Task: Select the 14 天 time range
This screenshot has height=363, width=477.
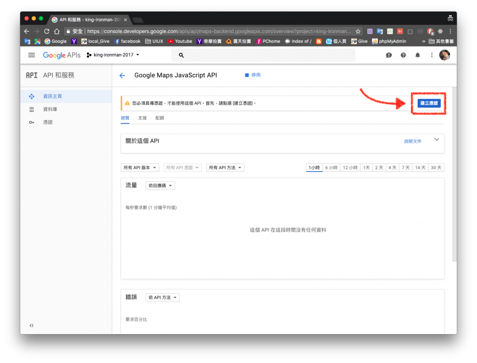Action: 421,168
